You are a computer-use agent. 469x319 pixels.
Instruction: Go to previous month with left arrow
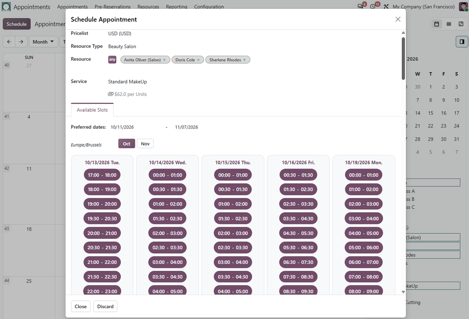pyautogui.click(x=9, y=42)
